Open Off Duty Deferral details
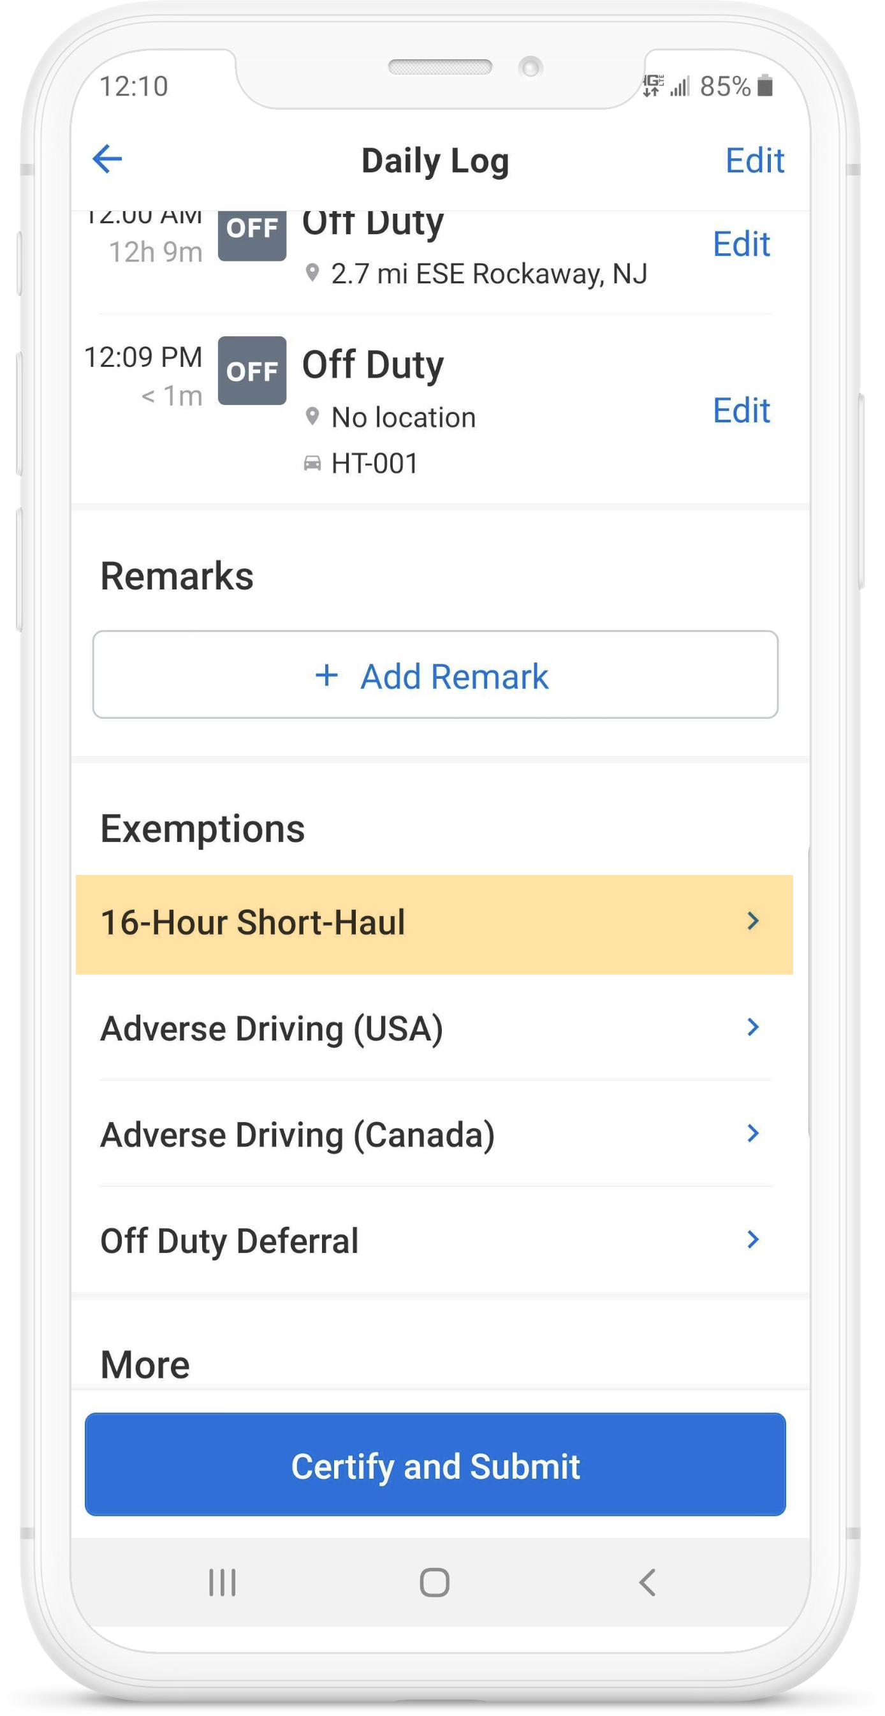885x1716 pixels. pyautogui.click(x=752, y=1240)
